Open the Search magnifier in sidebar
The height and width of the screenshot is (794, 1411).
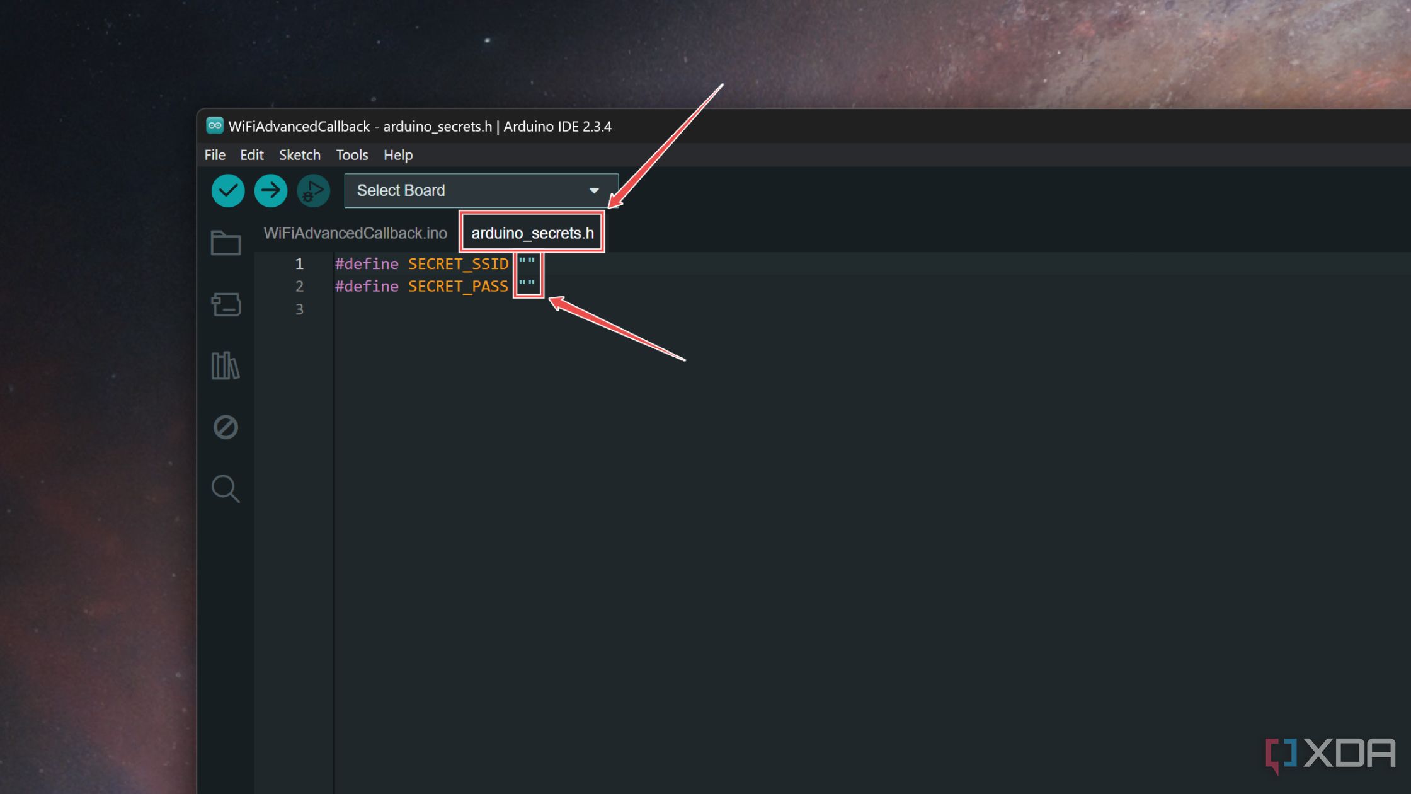pyautogui.click(x=226, y=488)
